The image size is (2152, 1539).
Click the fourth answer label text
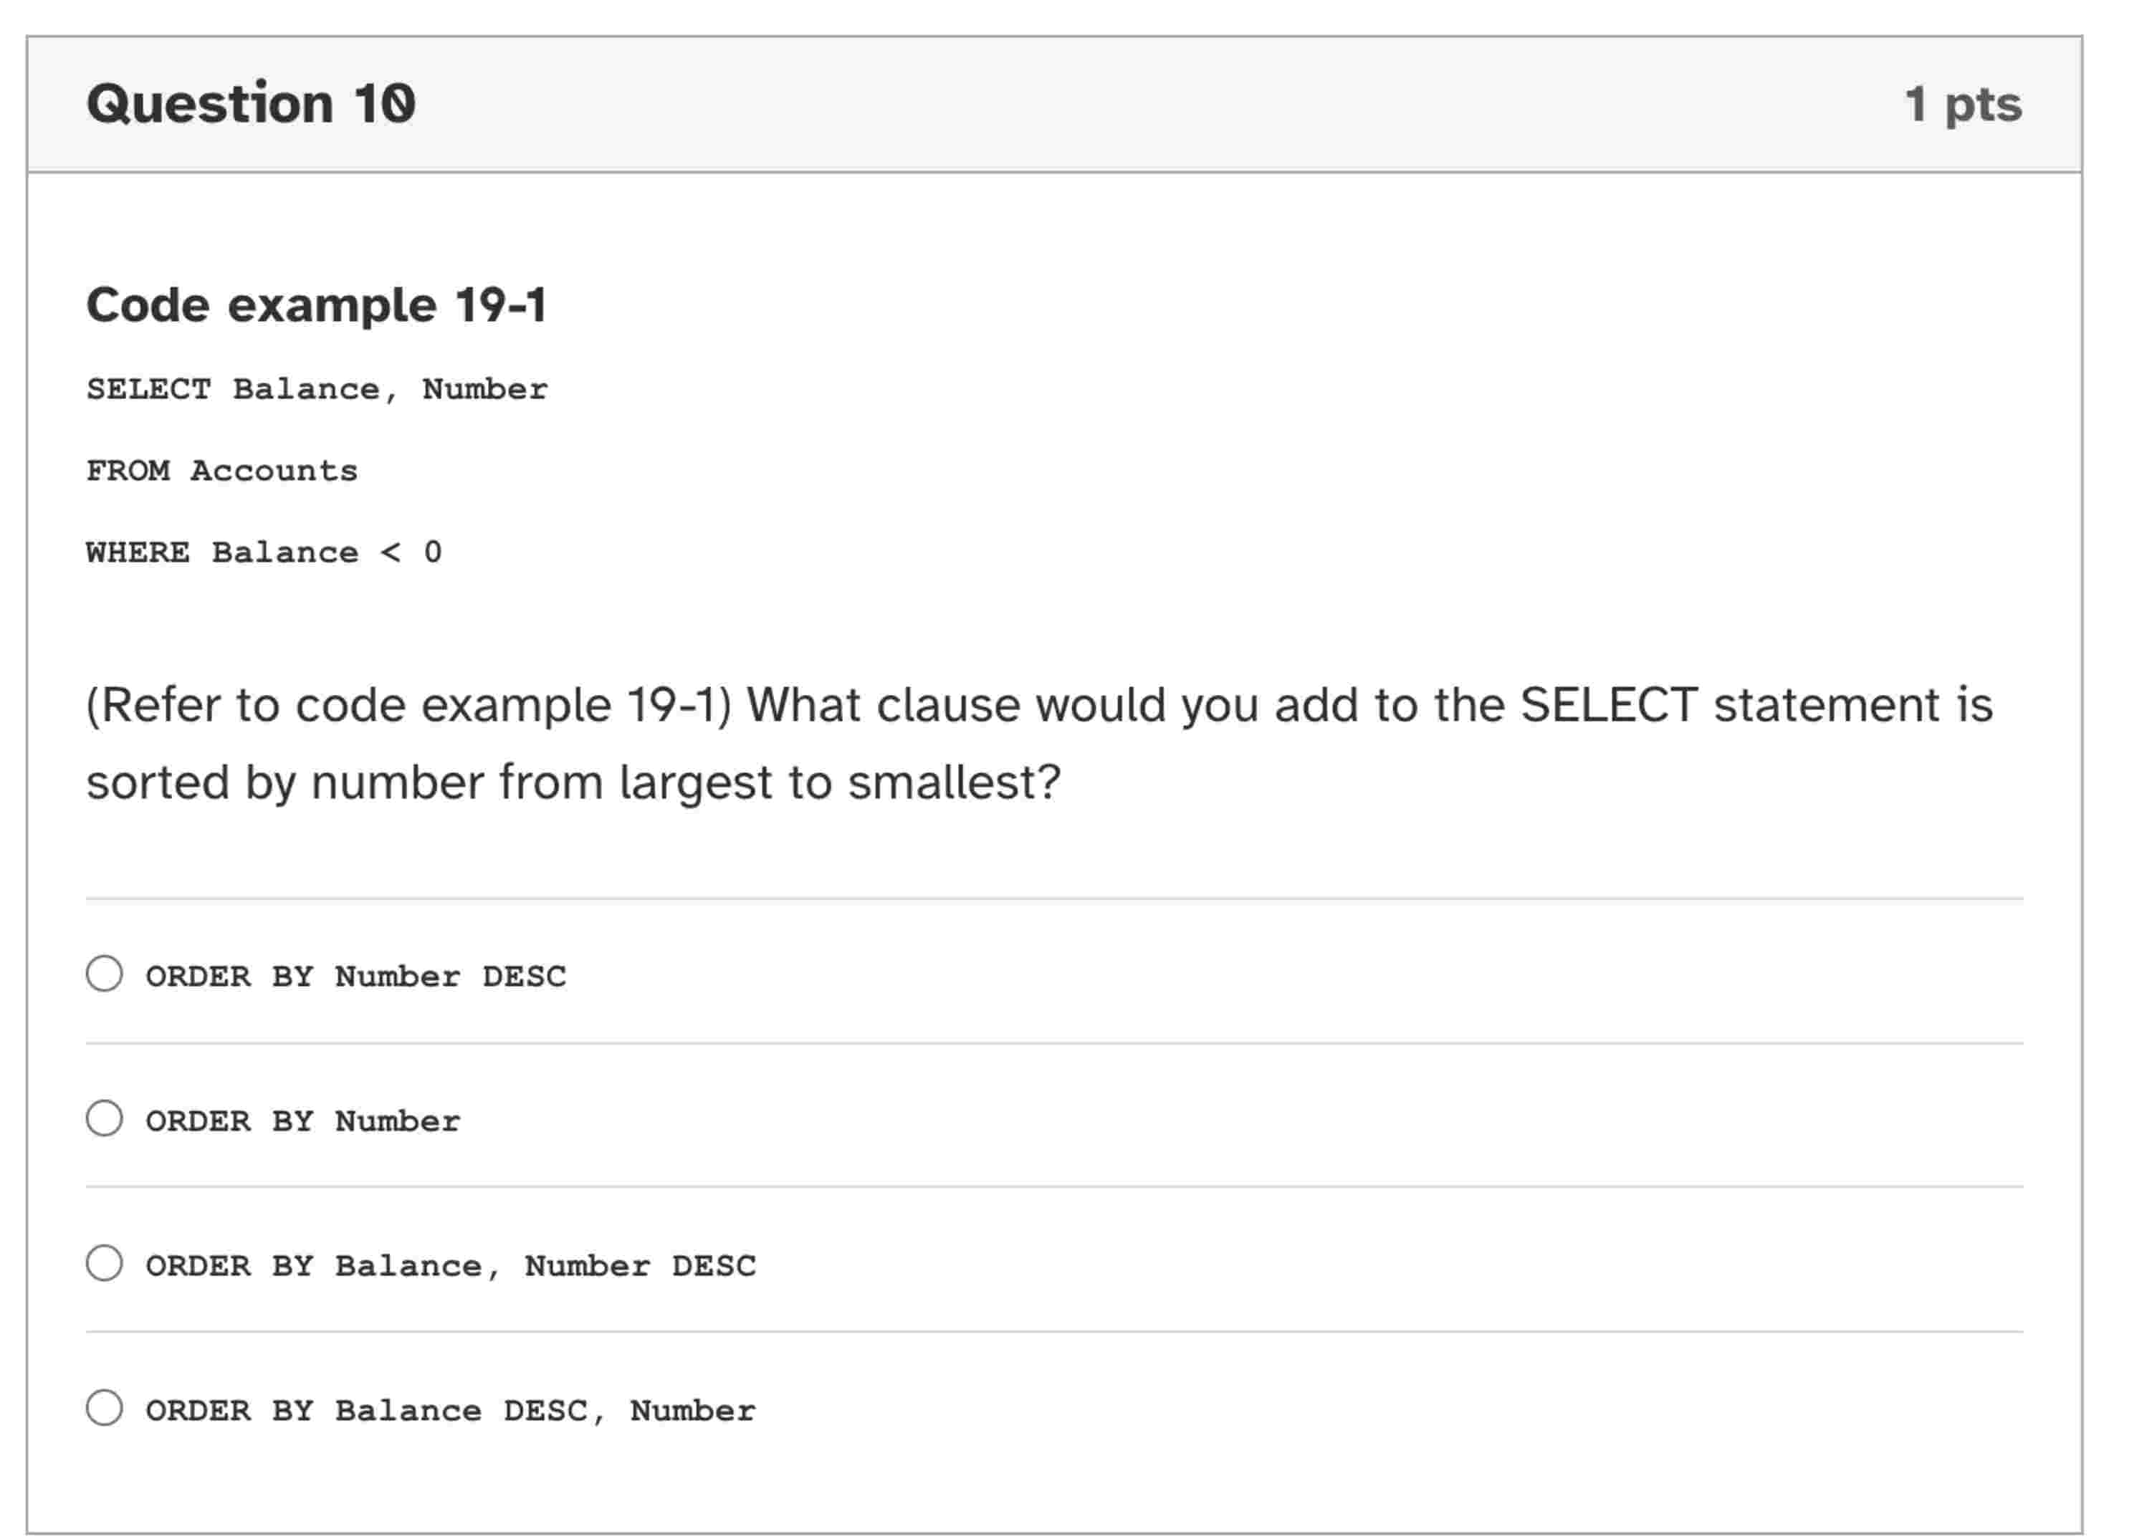[450, 1409]
